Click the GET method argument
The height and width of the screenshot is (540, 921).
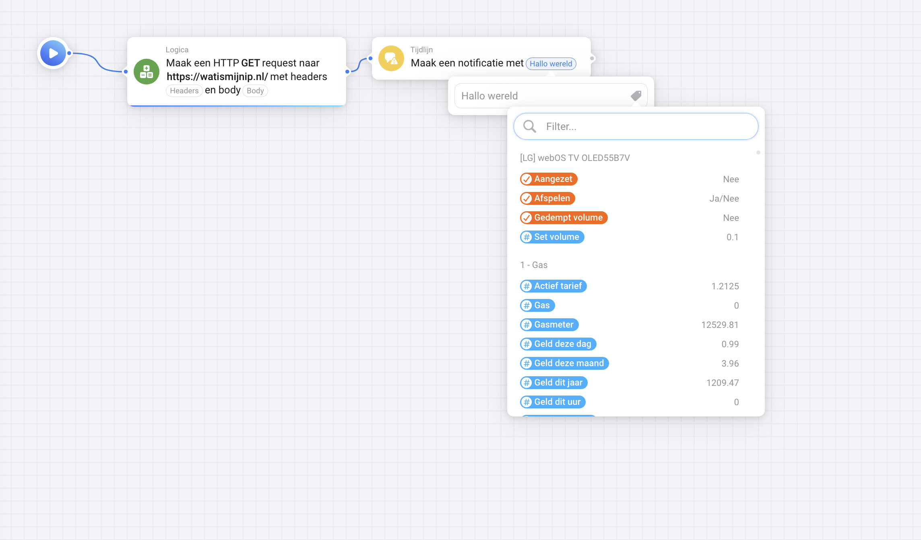(250, 63)
